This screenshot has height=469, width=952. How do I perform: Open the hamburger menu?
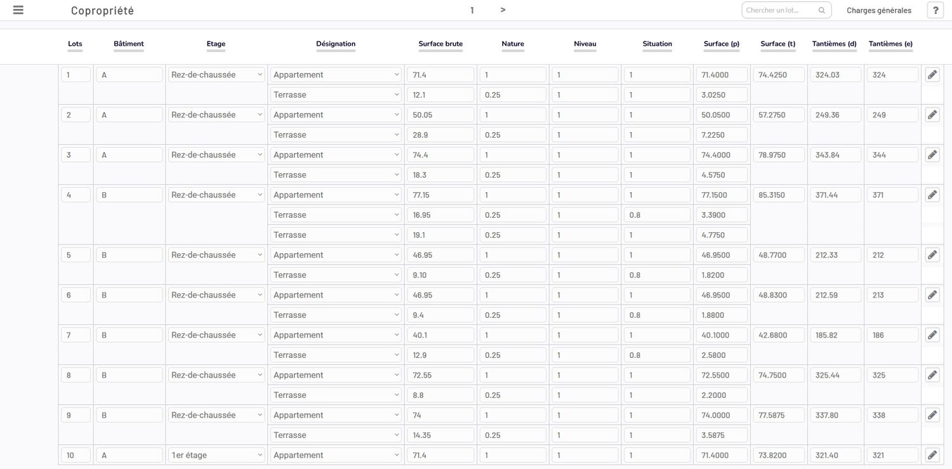[18, 10]
